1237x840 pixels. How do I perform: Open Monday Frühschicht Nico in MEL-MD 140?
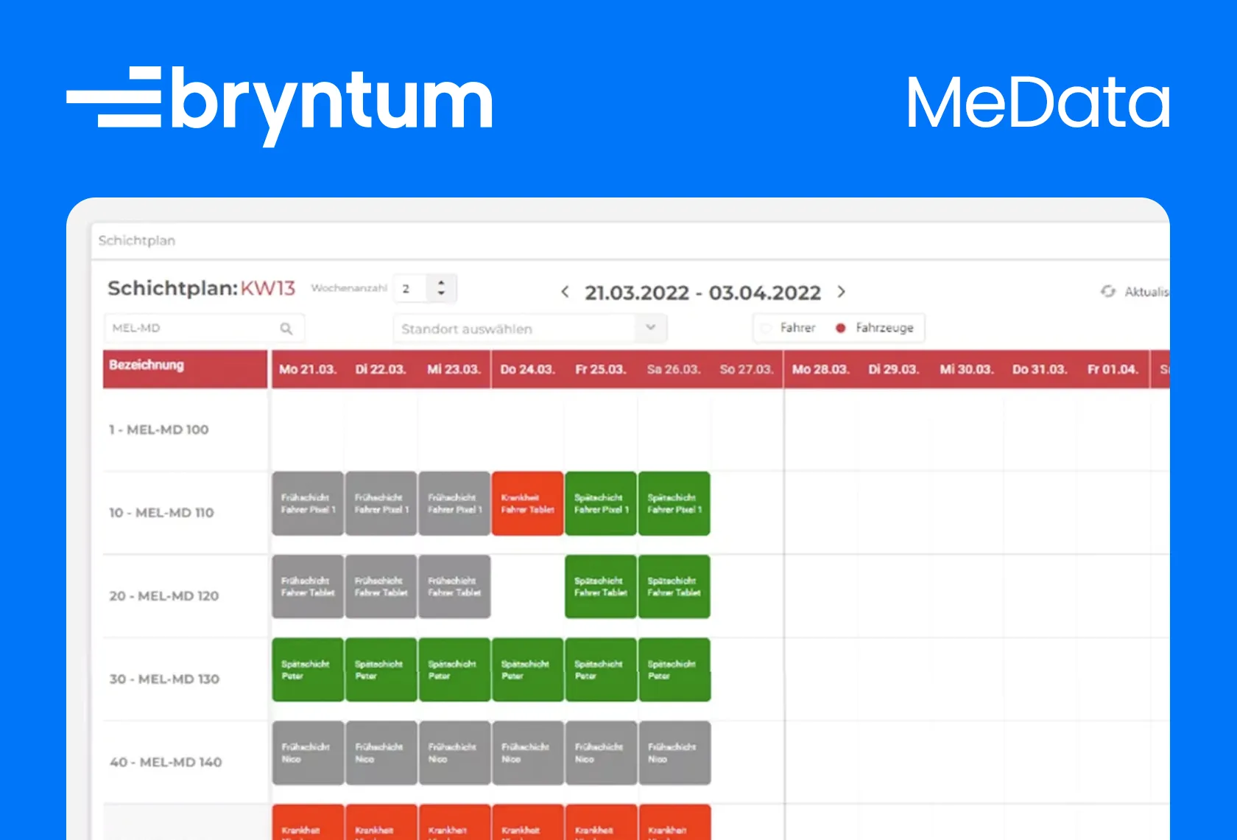308,753
